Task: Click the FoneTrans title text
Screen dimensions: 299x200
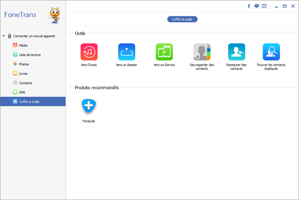Action: [x=20, y=14]
